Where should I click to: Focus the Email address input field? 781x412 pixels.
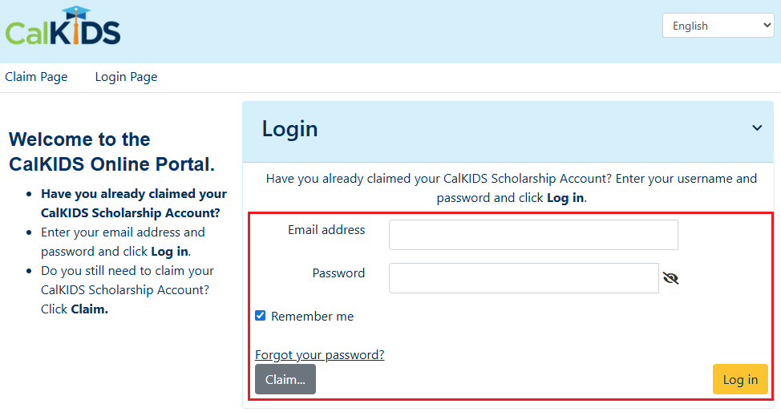click(x=533, y=235)
